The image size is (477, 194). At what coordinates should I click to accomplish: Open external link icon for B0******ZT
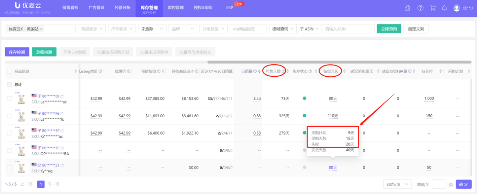coord(62,165)
